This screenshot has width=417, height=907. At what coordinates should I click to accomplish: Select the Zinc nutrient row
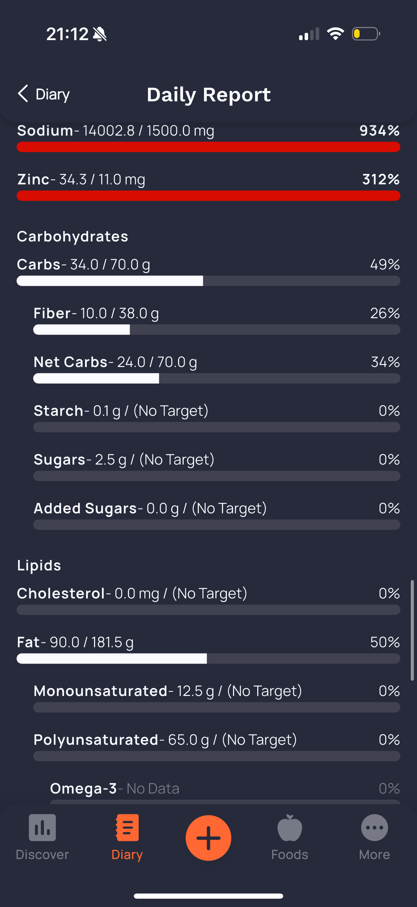(x=208, y=186)
